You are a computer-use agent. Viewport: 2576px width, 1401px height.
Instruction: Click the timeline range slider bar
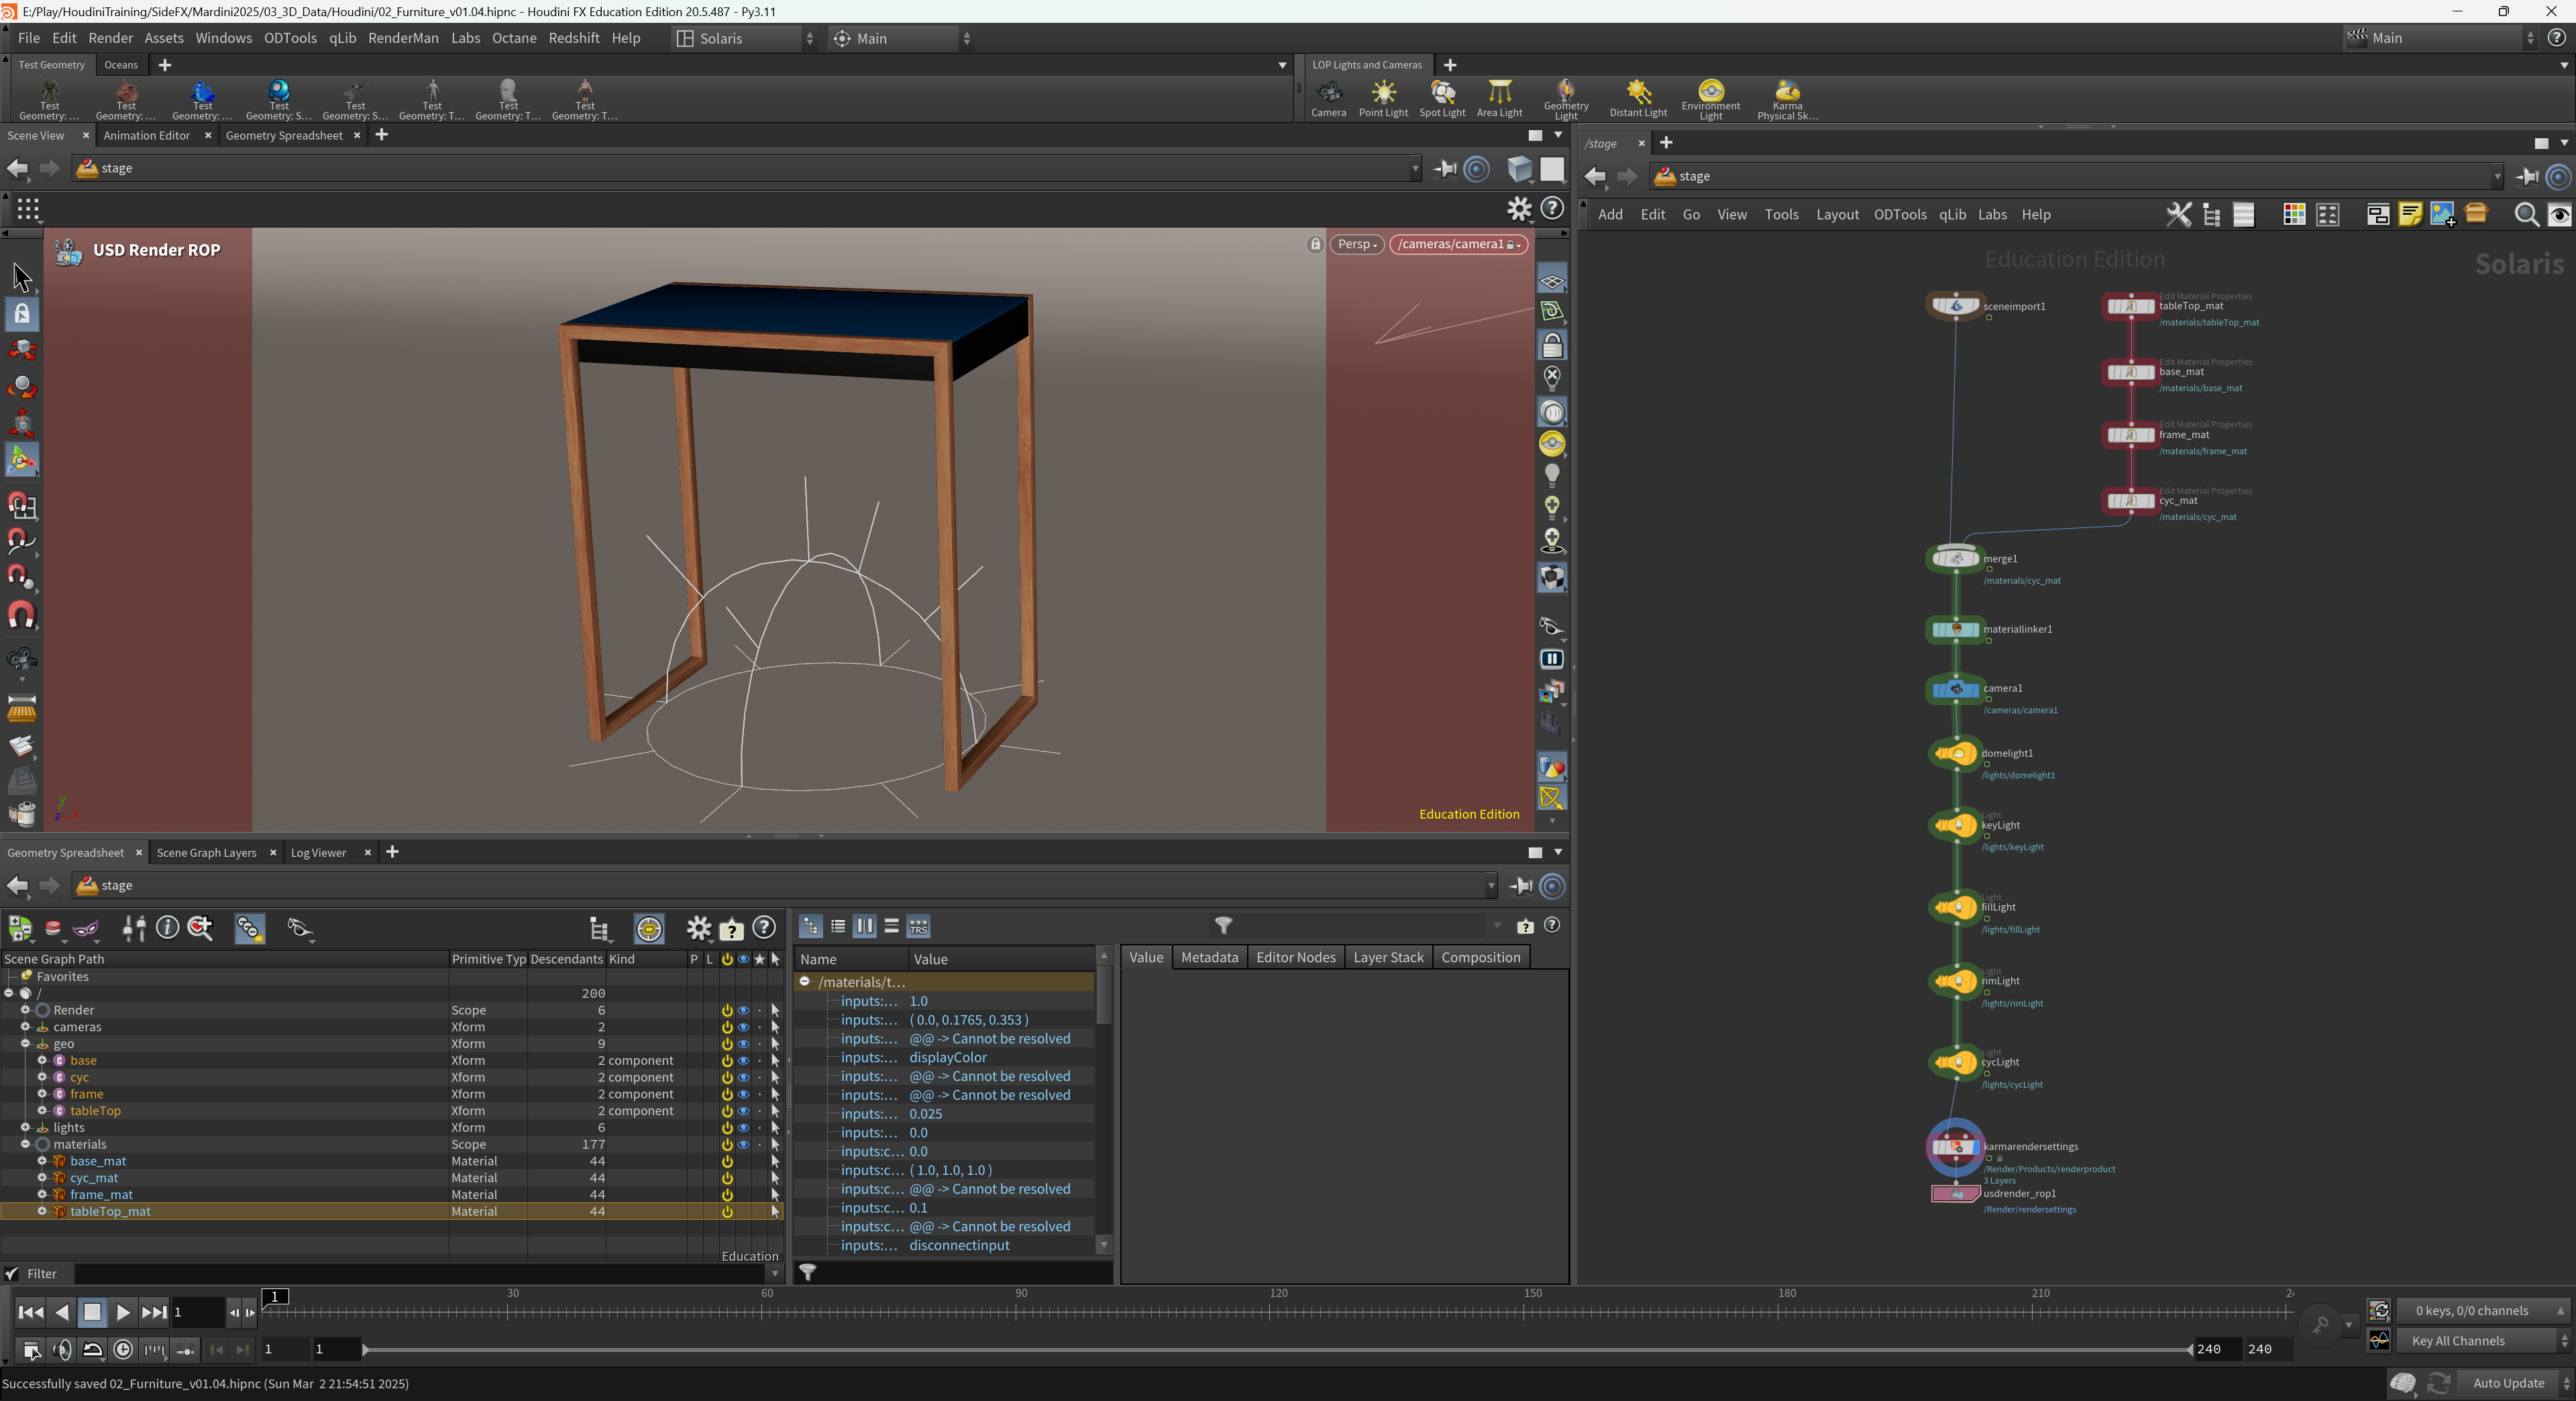coord(1277,1350)
